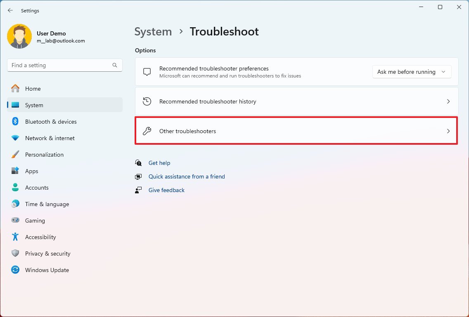Click the Personalization paintbrush icon

(x=15, y=155)
